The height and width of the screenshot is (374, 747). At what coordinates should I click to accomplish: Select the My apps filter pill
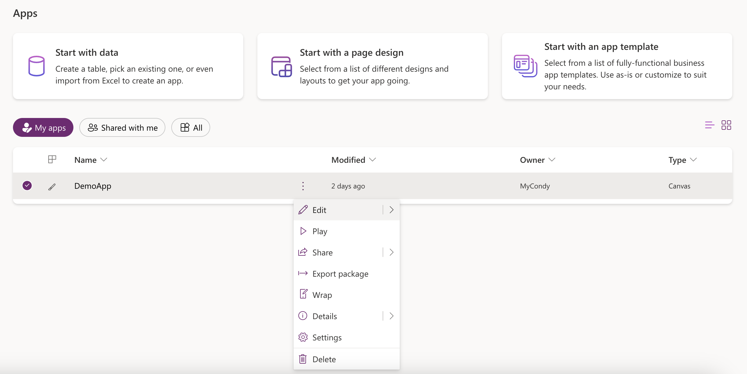[x=43, y=128]
